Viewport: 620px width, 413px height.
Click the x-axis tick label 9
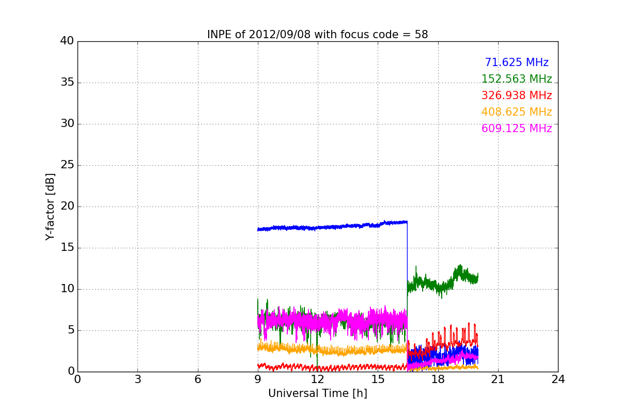pos(258,379)
